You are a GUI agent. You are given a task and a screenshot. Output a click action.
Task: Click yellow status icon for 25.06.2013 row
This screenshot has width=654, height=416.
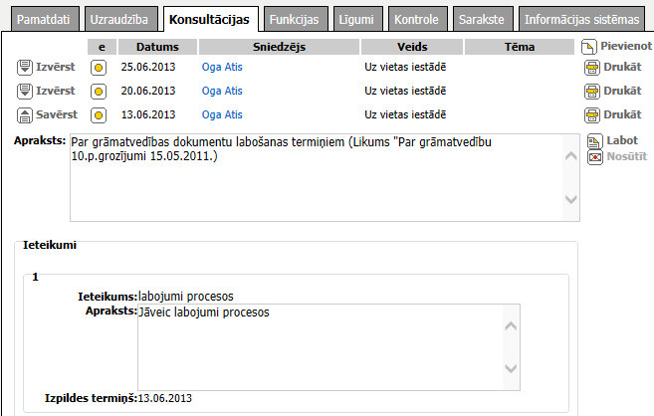(x=99, y=68)
